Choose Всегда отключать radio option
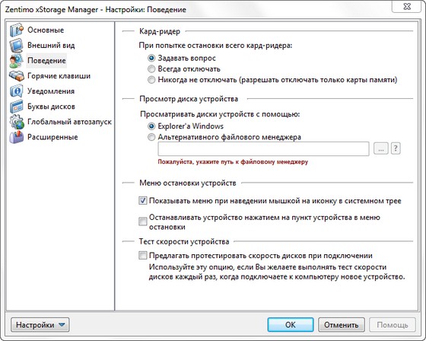The height and width of the screenshot is (341, 426). tap(151, 69)
